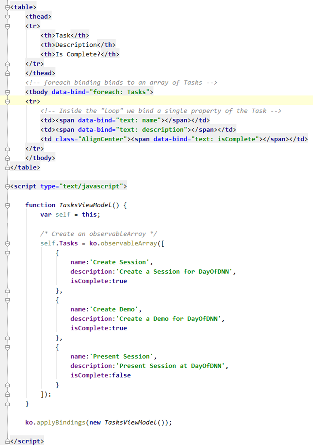Viewport: 313px width, 445px height.
Task: Click the string 'Create Demo'
Action: [x=114, y=309]
